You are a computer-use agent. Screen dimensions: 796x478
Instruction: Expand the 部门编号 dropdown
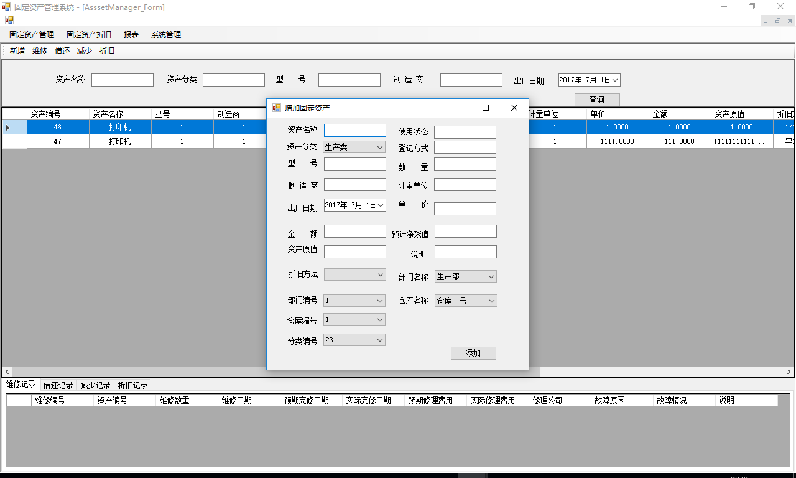pos(380,301)
